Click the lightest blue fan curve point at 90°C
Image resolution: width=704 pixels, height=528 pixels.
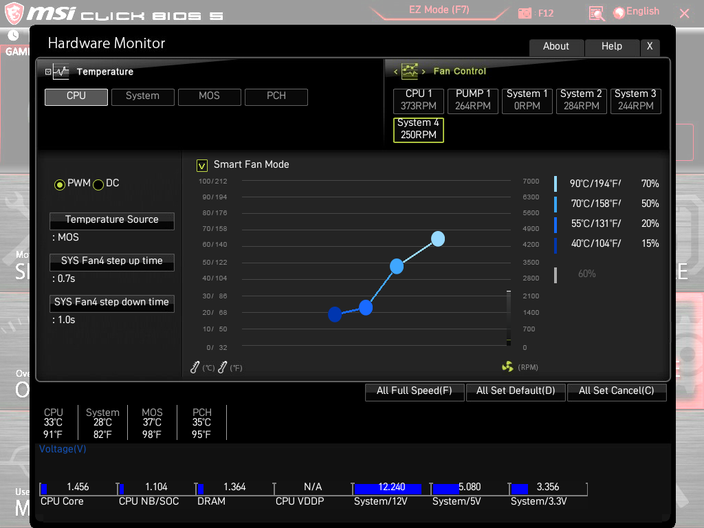[438, 239]
